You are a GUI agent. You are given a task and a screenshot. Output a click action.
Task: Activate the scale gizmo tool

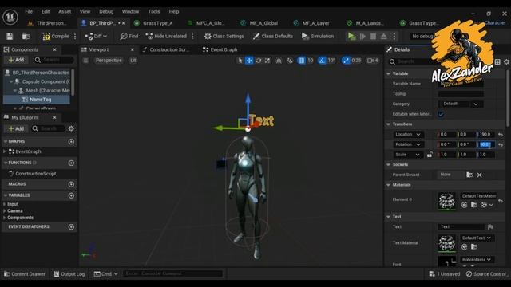click(x=267, y=61)
